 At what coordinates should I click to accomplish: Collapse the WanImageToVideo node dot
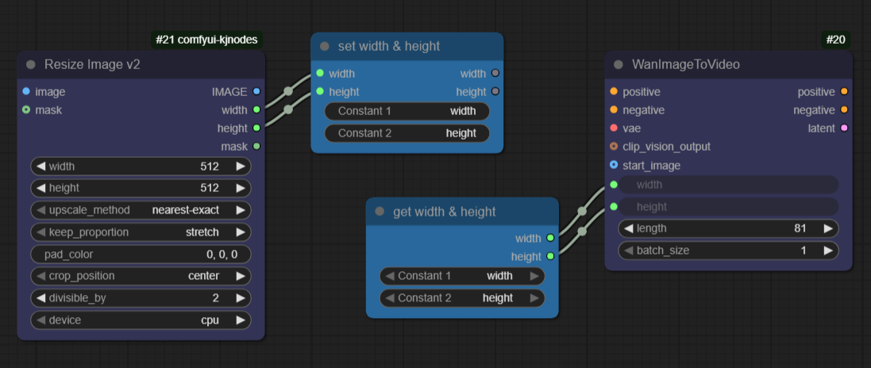click(x=619, y=64)
